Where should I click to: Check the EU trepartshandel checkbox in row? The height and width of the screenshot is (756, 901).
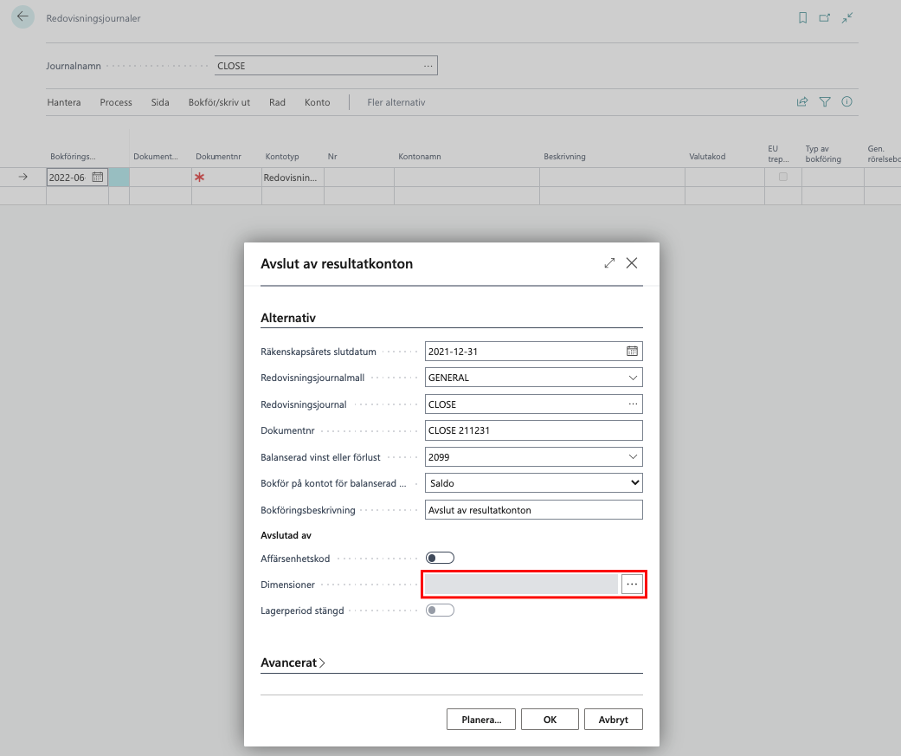(x=783, y=177)
